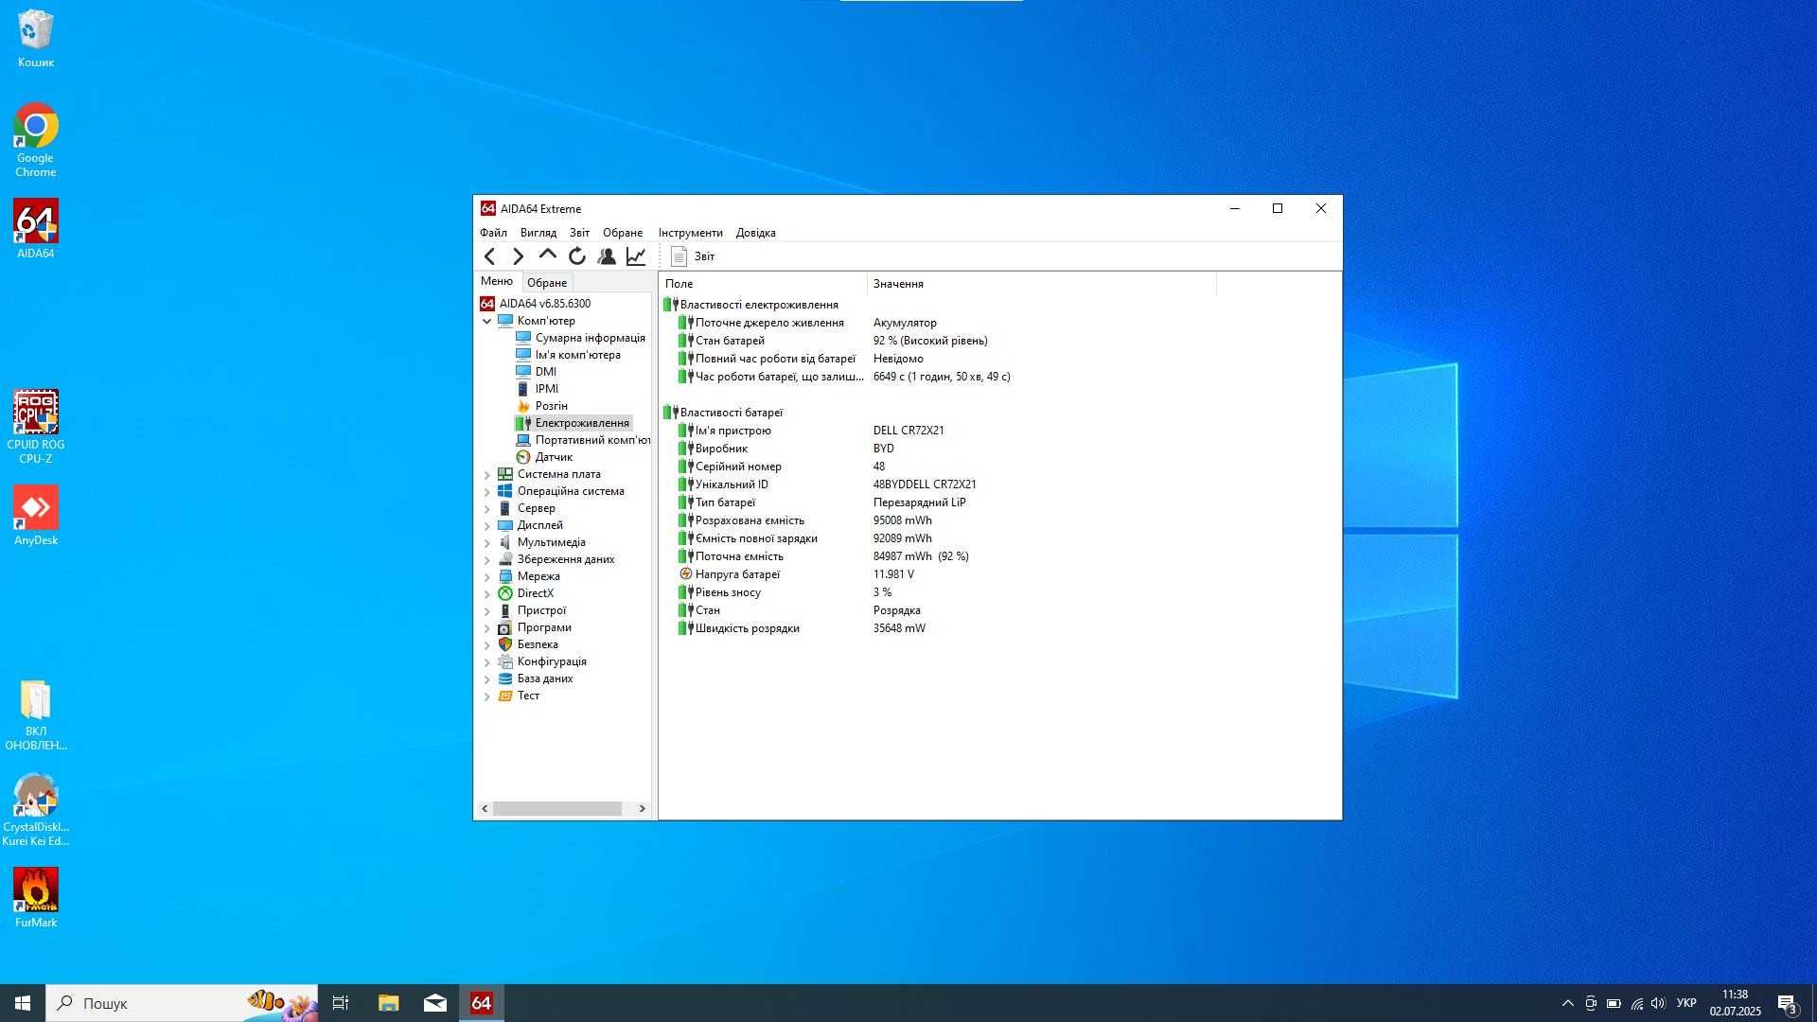This screenshot has width=1817, height=1022.
Task: Click the Кошик recycle bin icon
Action: tap(36, 38)
